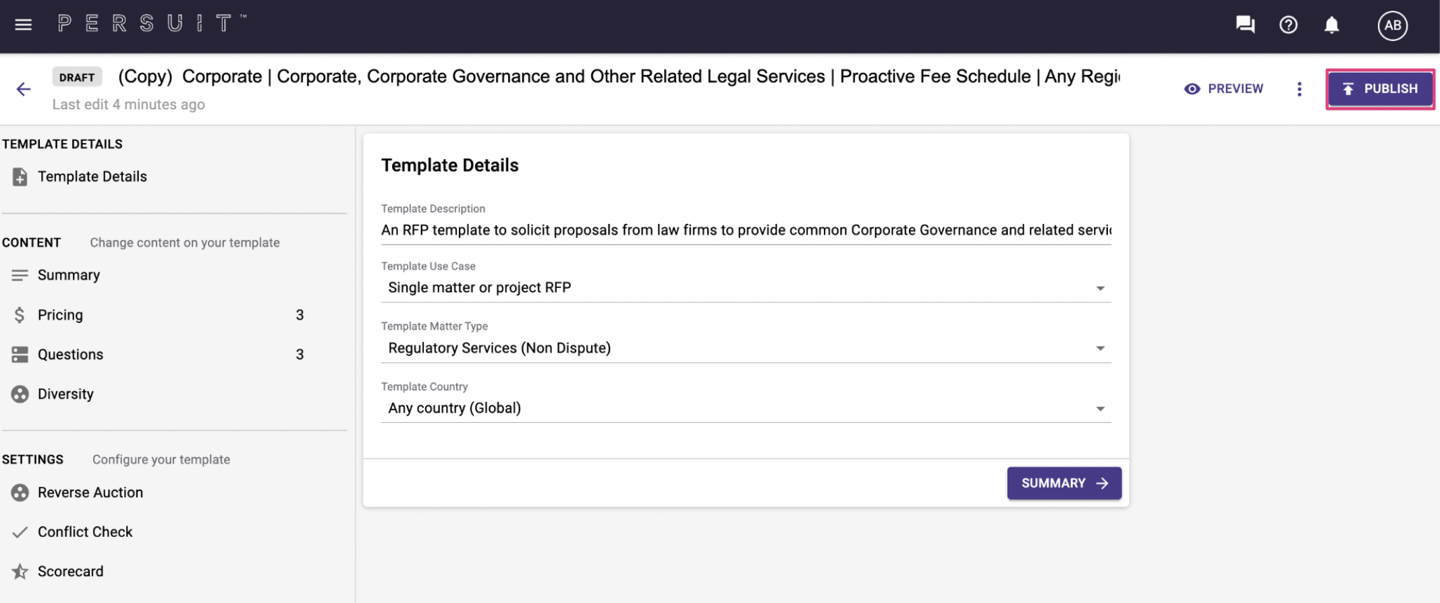The height and width of the screenshot is (603, 1440).
Task: Open the chat messages icon
Action: [1245, 25]
